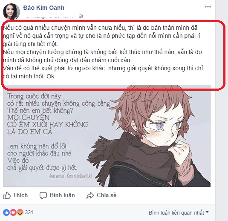Click the dropdown arrow beside comment sorting

pos(207,212)
